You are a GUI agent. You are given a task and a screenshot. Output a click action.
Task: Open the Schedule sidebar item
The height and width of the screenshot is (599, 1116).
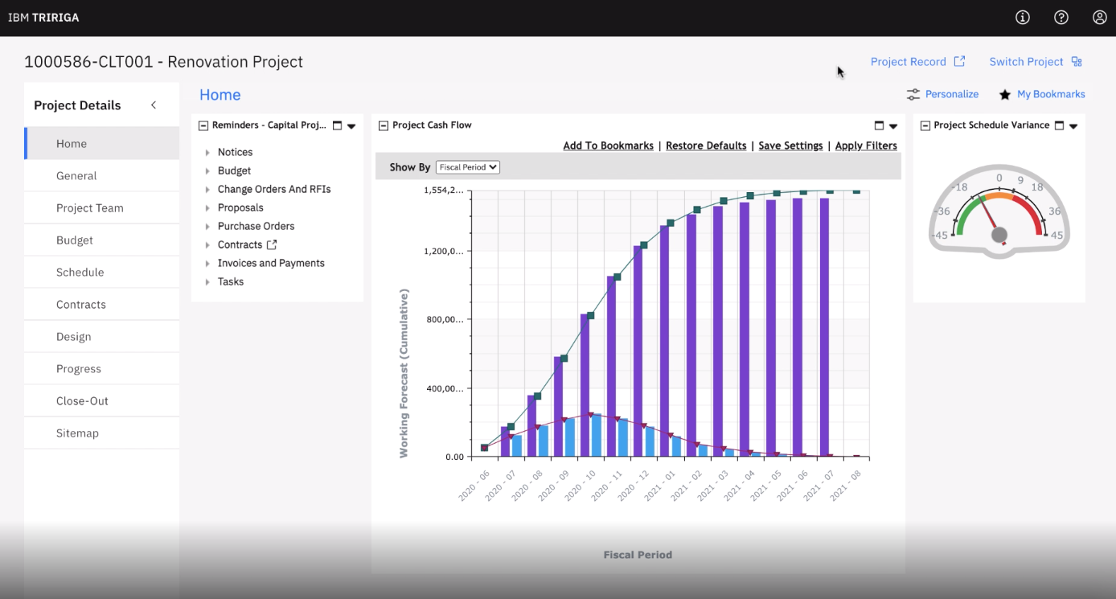pos(80,273)
